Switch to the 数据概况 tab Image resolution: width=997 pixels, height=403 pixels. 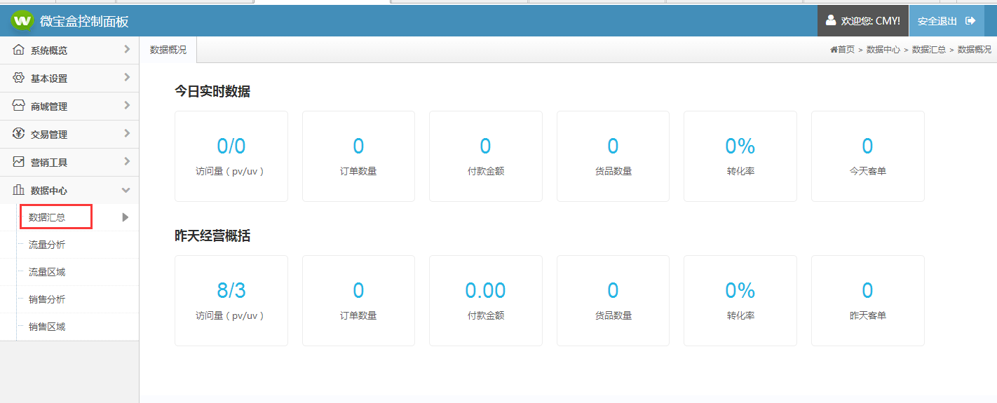point(168,50)
